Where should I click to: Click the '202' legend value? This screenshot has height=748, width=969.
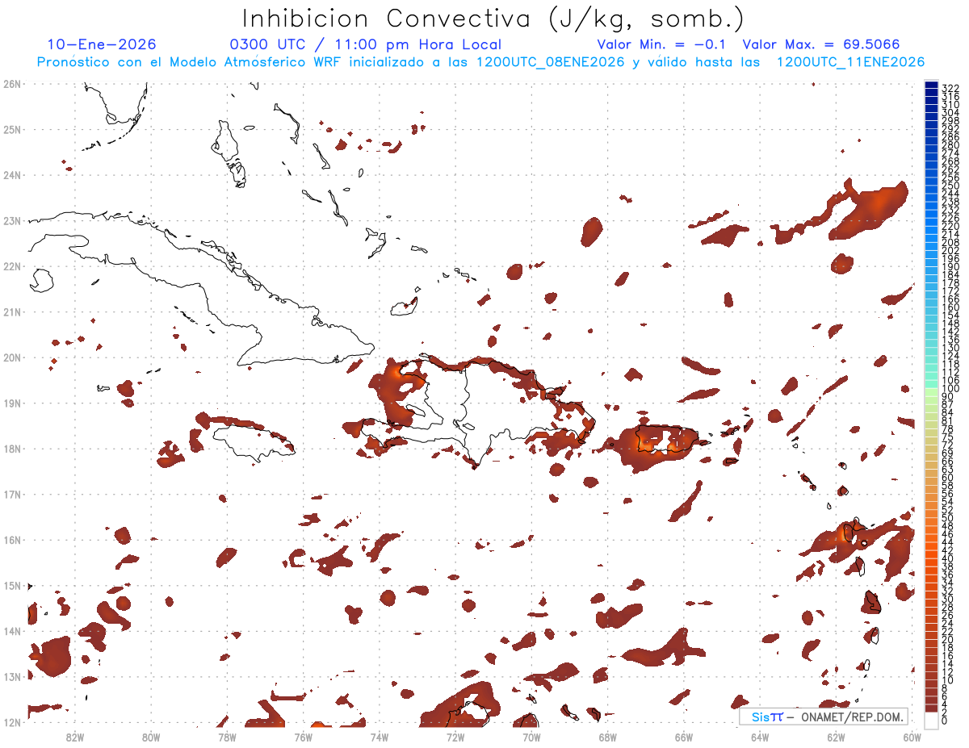pyautogui.click(x=950, y=250)
